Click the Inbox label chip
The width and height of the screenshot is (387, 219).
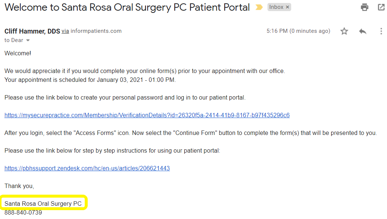(276, 7)
